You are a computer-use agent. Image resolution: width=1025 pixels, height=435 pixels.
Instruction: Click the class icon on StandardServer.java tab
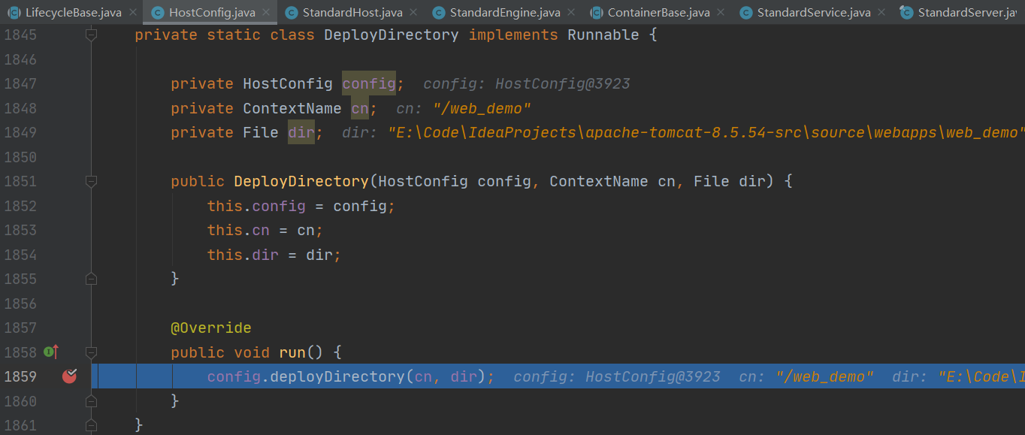pyautogui.click(x=906, y=13)
